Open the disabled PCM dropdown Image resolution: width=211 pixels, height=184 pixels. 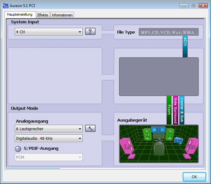[49, 157]
